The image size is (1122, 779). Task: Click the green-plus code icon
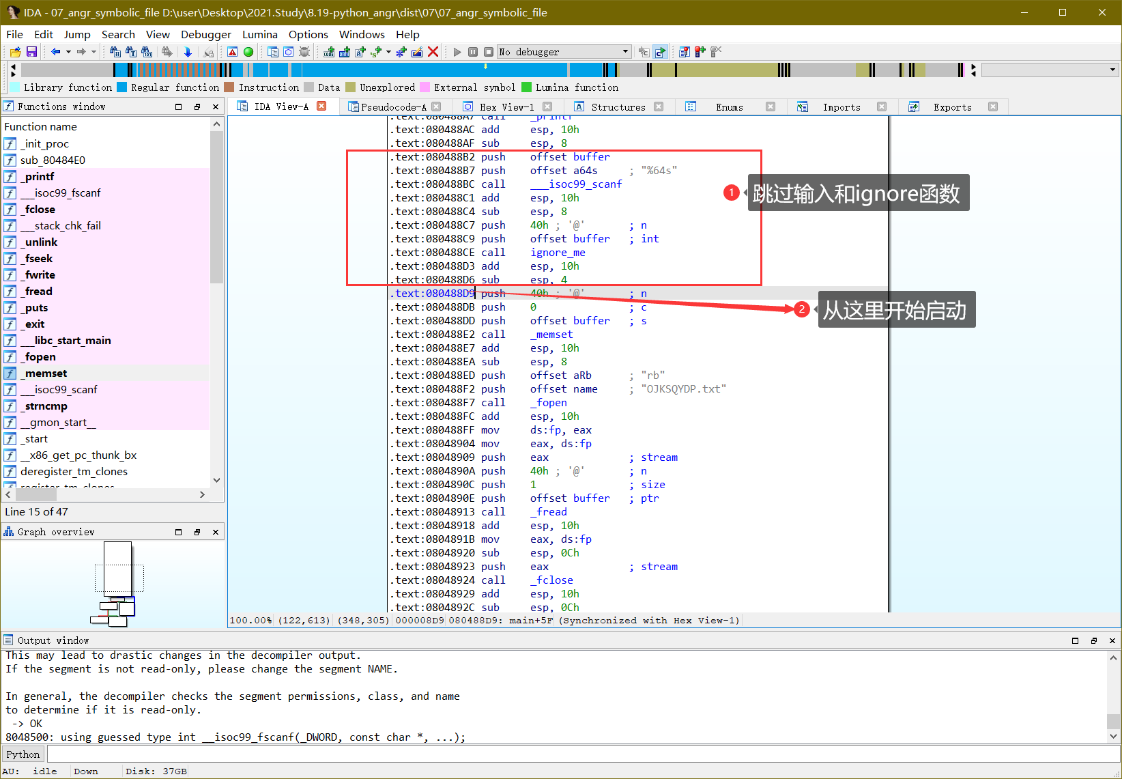[329, 52]
